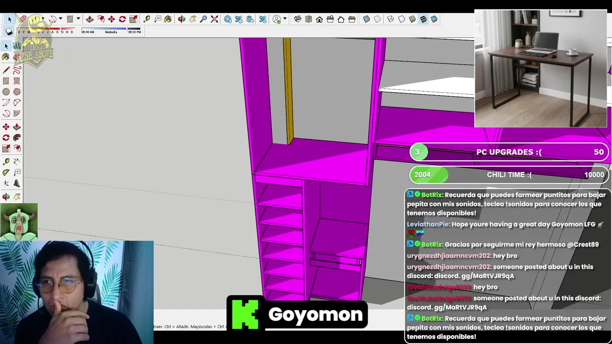Click the desk reference image thumbnail
Image resolution: width=612 pixels, height=344 pixels.
coord(541,68)
